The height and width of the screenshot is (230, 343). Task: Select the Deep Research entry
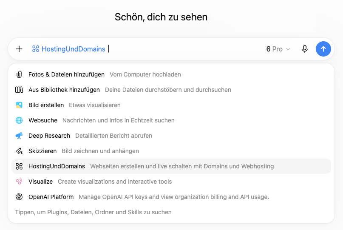click(x=171, y=136)
